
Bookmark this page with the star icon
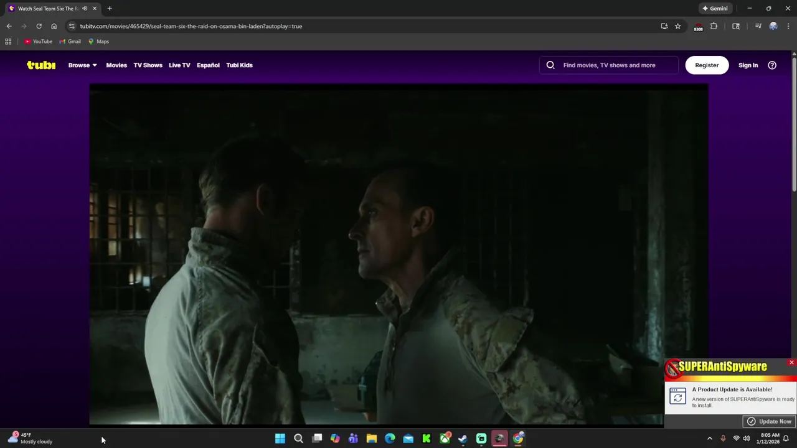click(678, 26)
